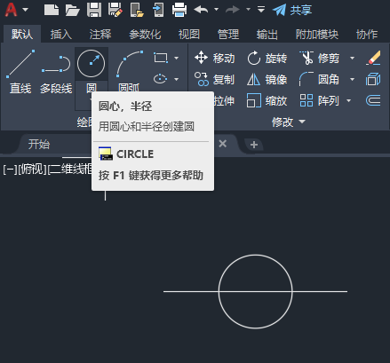The image size is (390, 363).
Task: Expand the Array (阵列) dropdown arrow
Action: (x=348, y=100)
